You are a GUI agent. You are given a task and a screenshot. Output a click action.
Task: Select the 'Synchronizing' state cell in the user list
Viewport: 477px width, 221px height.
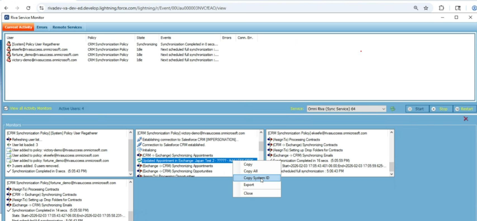pos(147,44)
